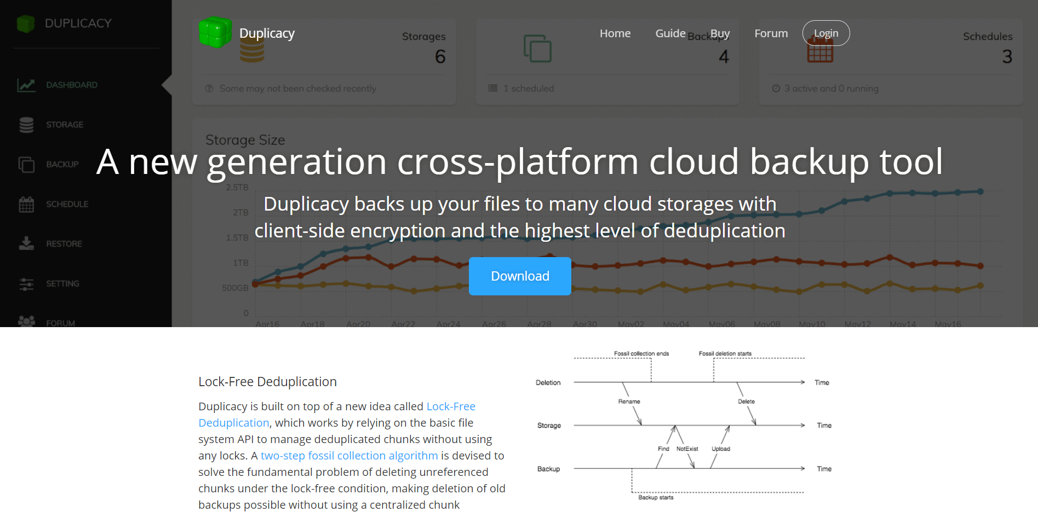Select the SETTING sidebar label
The height and width of the screenshot is (512, 1038).
pos(62,283)
